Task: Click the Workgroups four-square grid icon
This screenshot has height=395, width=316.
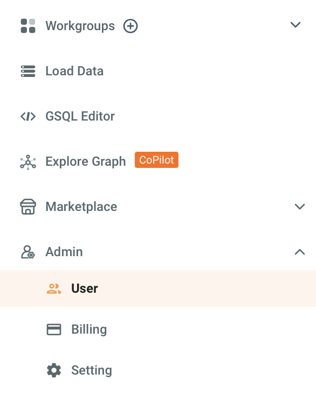Action: point(28,26)
